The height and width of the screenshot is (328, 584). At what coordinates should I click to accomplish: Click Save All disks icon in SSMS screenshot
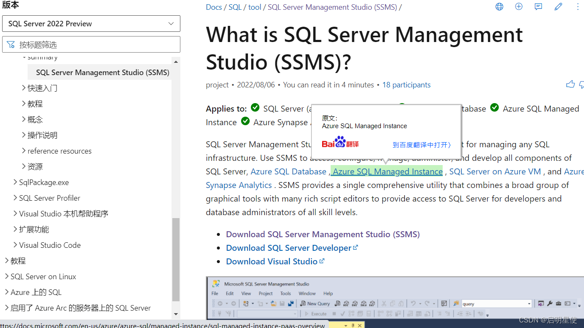coord(291,304)
